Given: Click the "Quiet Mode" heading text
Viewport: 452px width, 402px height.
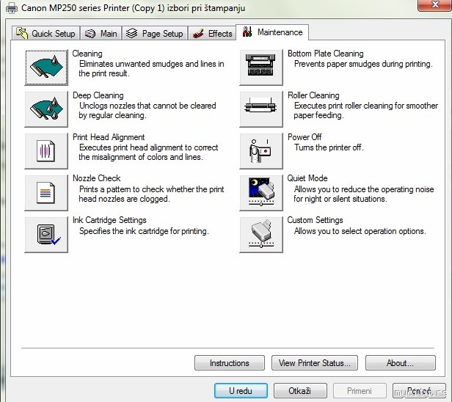Looking at the screenshot, I should click(x=307, y=178).
